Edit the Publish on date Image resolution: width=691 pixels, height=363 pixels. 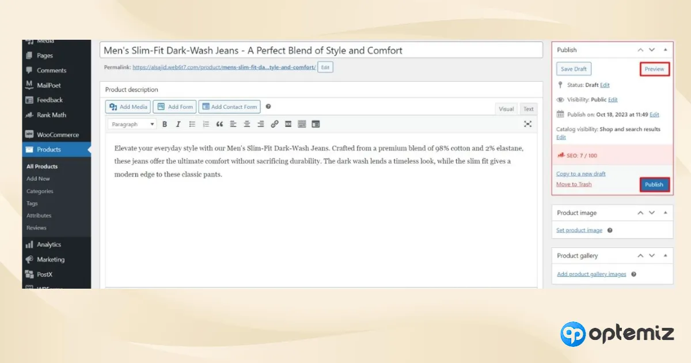(654, 115)
